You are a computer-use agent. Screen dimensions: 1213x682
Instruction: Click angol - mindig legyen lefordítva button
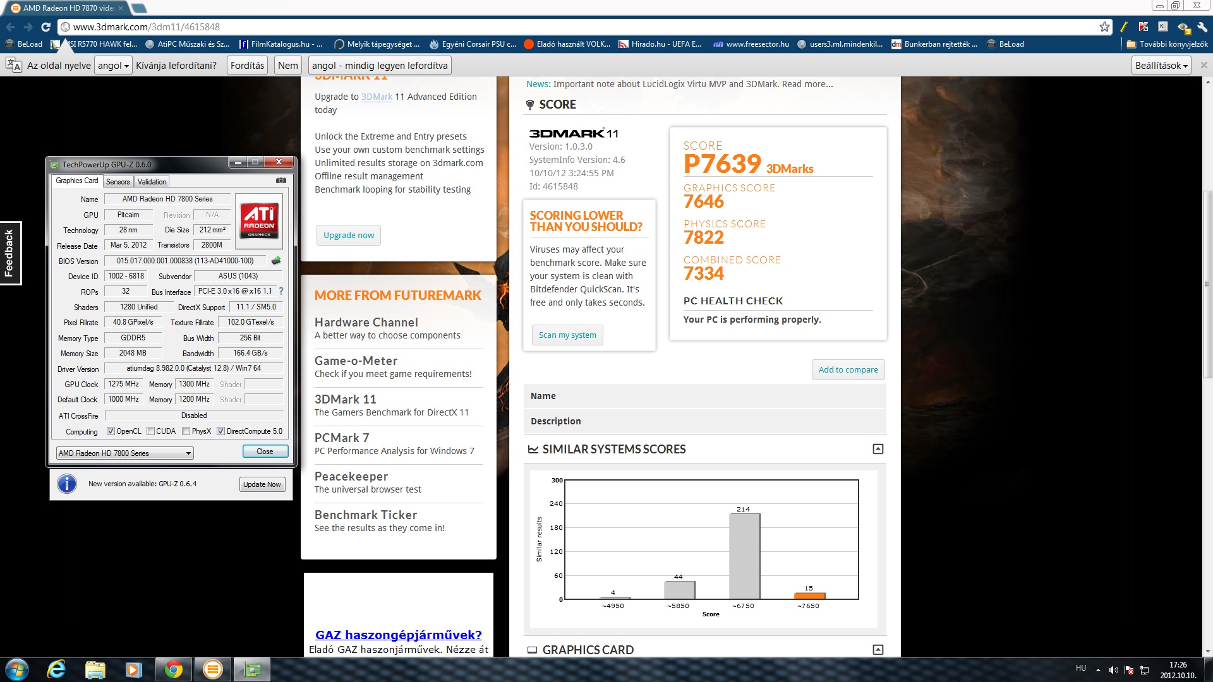(x=380, y=66)
